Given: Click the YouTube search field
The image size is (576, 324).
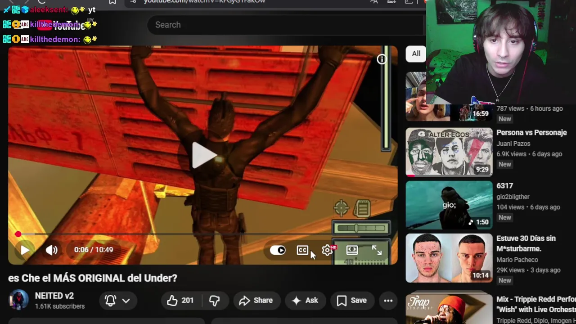Looking at the screenshot, I should (x=286, y=25).
